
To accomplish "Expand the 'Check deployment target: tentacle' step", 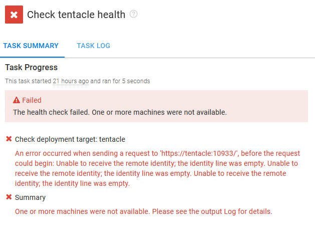I will tap(70, 139).
